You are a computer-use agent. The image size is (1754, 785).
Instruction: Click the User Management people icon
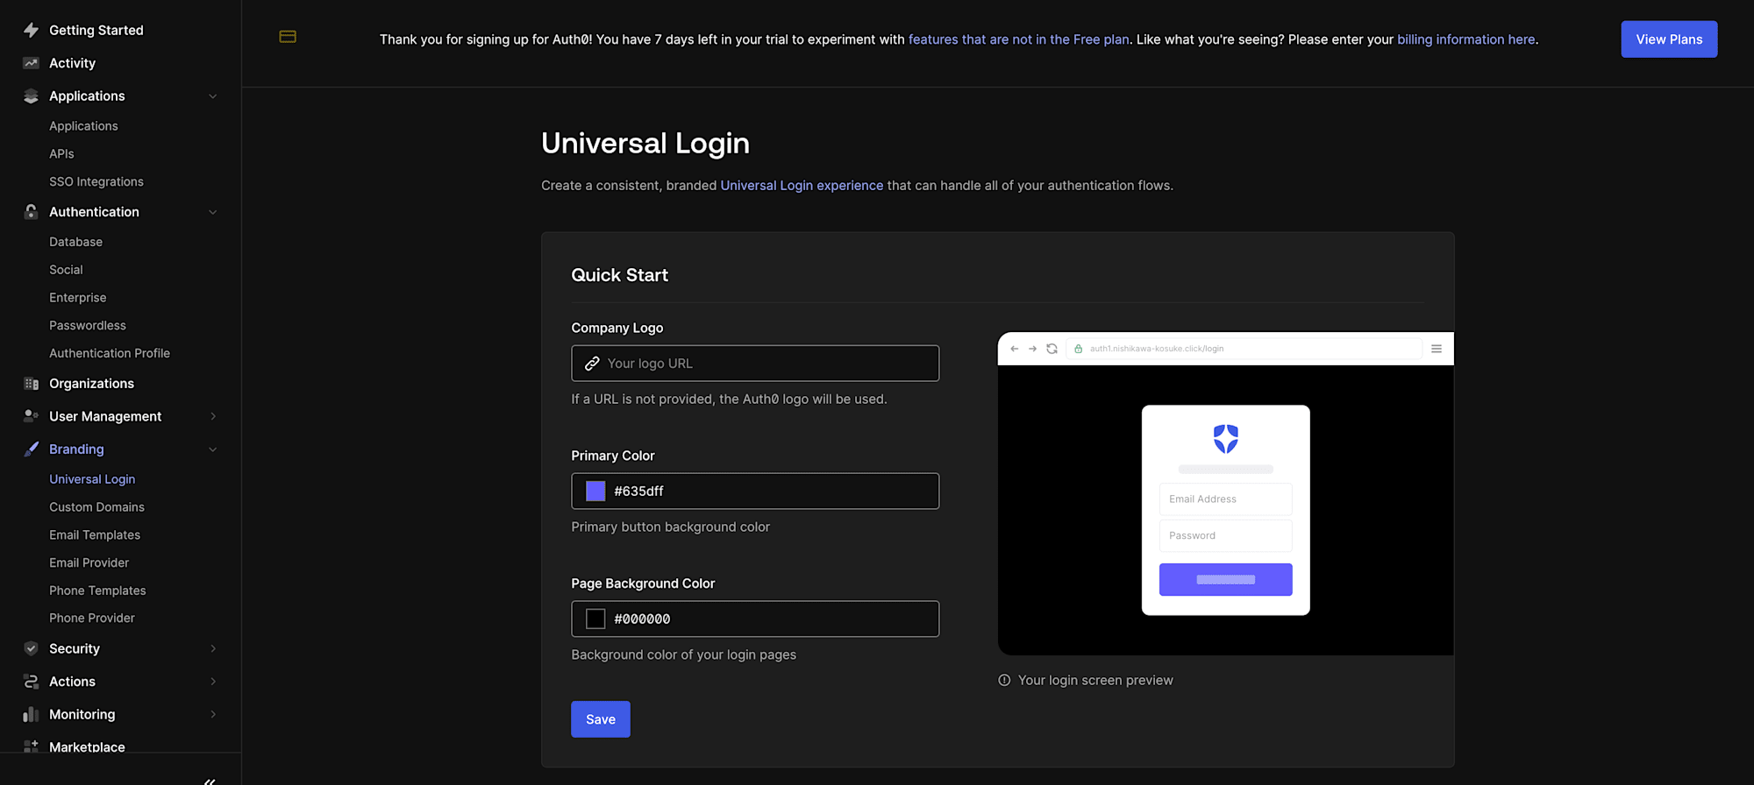tap(32, 415)
